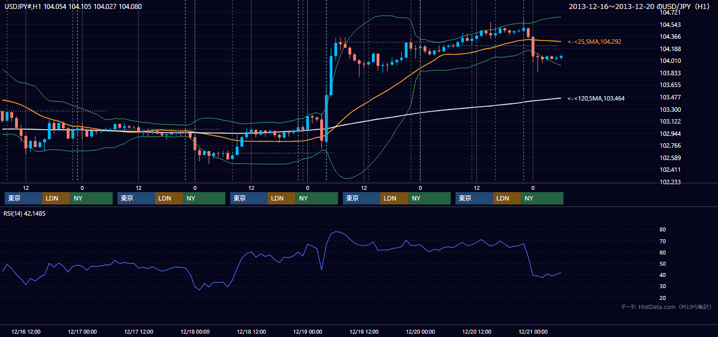This screenshot has height=337, width=718.
Task: Click the 12/17 12:00 time label
Action: [x=138, y=332]
